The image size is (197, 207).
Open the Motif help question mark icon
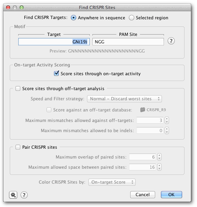coord(171,41)
